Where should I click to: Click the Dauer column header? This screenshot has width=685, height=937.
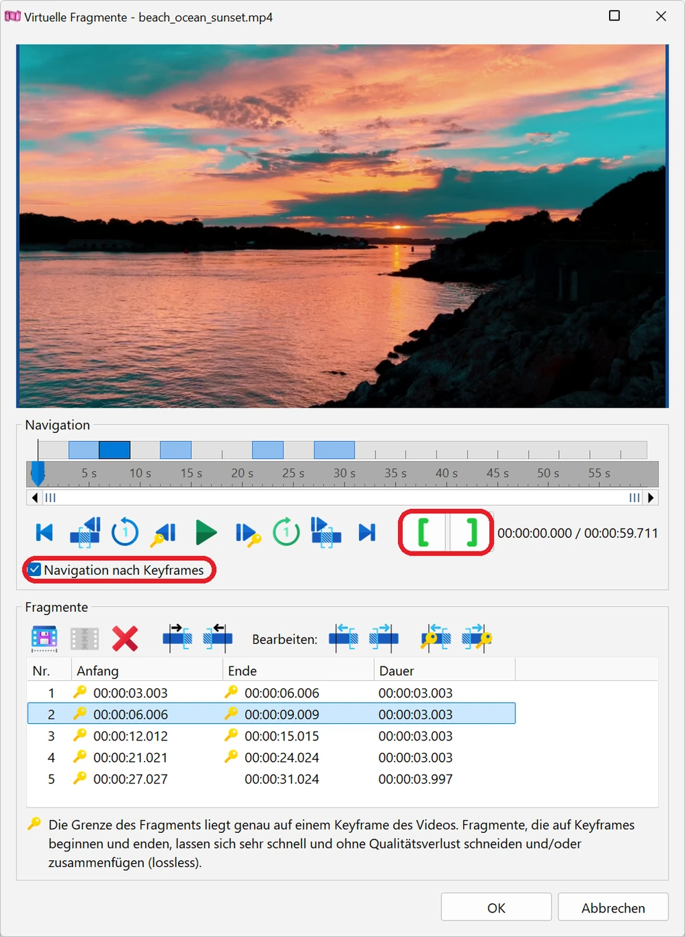click(445, 671)
